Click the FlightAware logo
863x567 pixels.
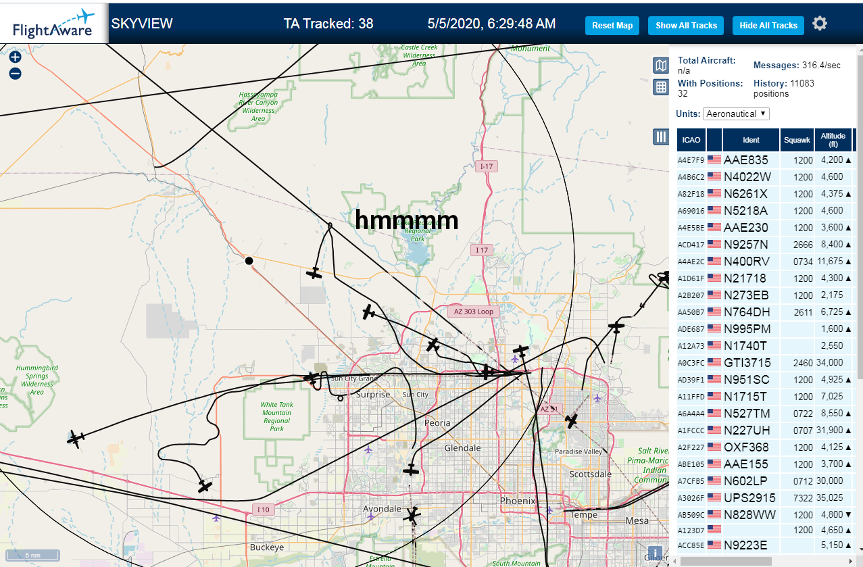point(53,24)
